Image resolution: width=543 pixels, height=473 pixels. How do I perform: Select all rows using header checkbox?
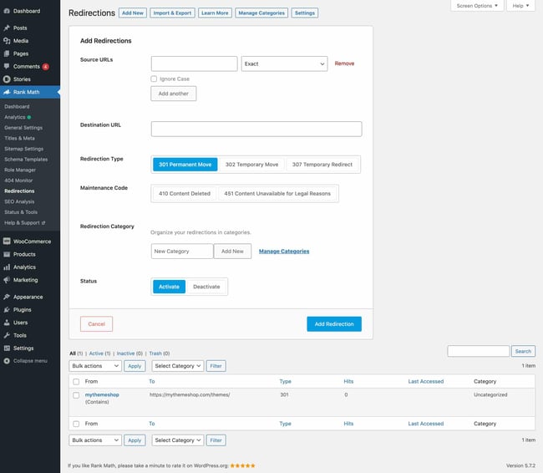pos(76,380)
